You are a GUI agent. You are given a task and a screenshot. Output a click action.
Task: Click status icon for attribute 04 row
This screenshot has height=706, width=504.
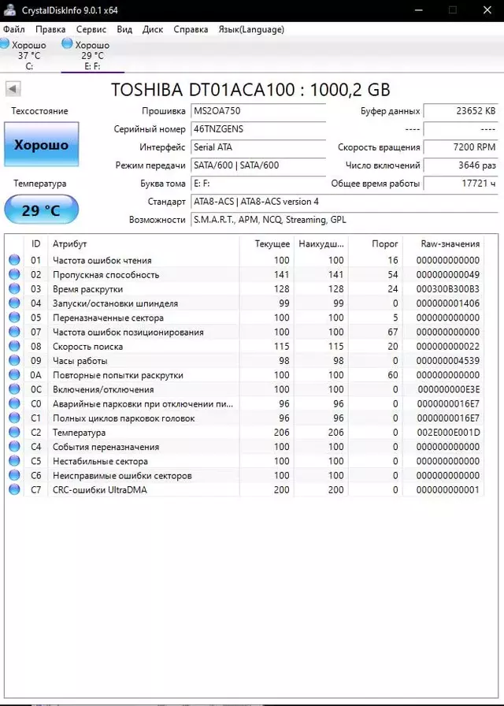click(14, 303)
